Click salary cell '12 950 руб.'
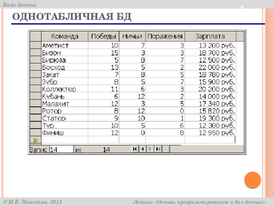Image resolution: width=274 pixels, height=206 pixels. [210, 133]
